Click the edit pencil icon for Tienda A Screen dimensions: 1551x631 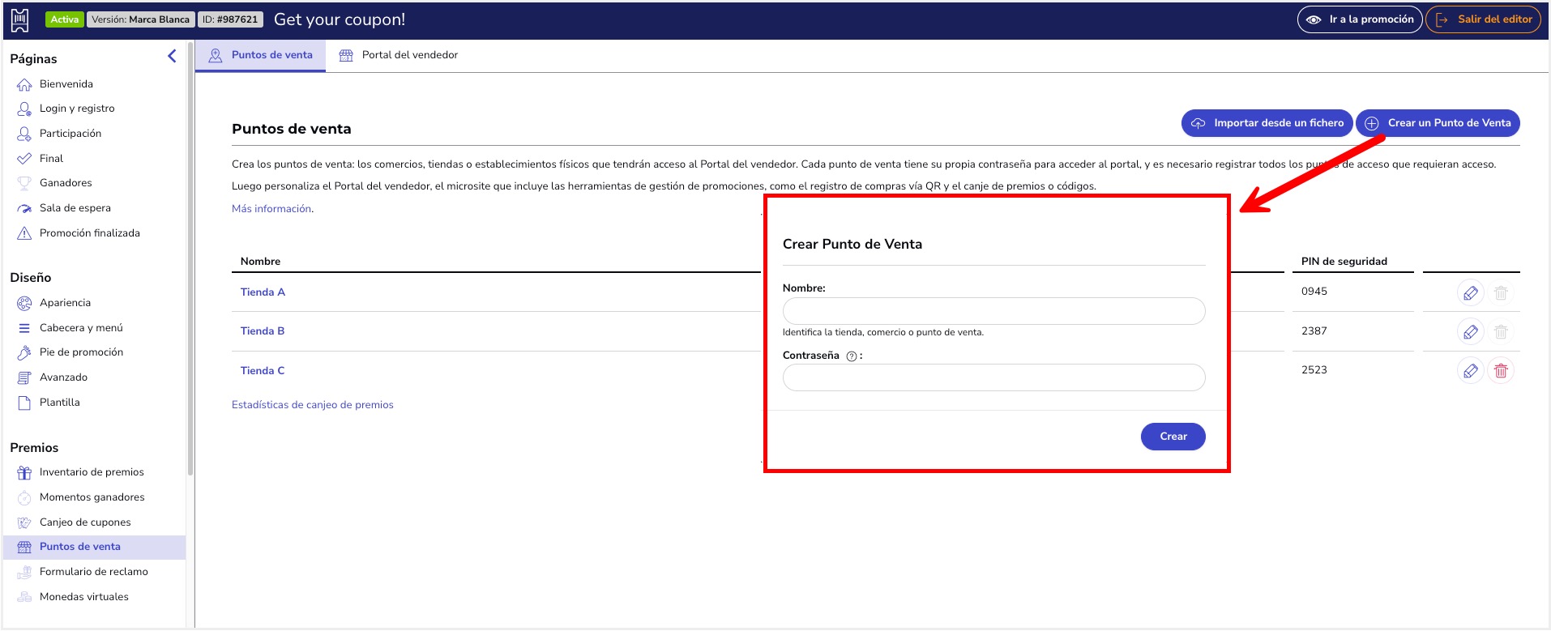pos(1470,292)
